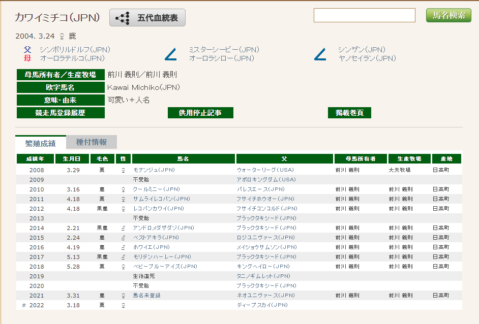Click grandsire link ミスターシービー(JPN)

[224, 50]
